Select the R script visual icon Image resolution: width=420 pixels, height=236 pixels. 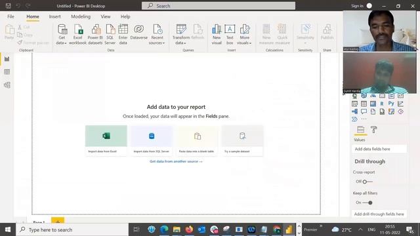point(382,104)
